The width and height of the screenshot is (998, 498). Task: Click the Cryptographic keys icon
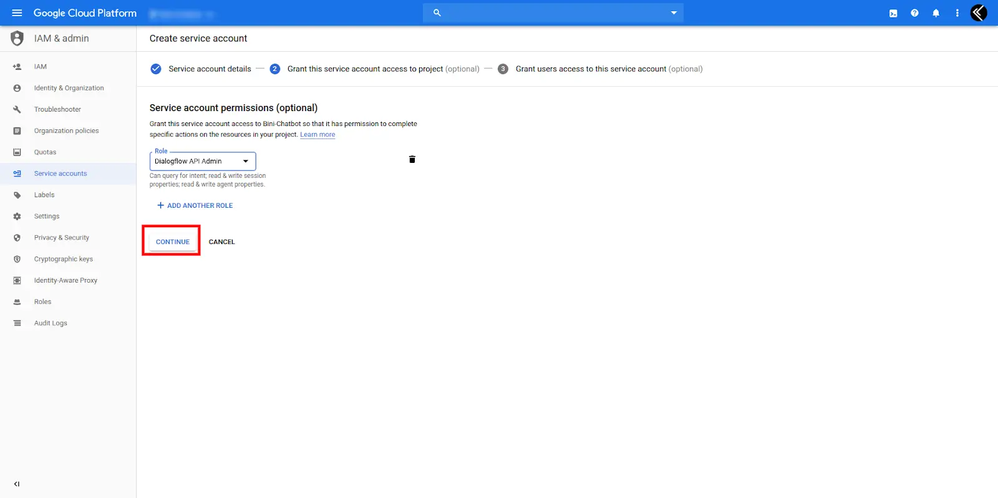click(x=17, y=259)
